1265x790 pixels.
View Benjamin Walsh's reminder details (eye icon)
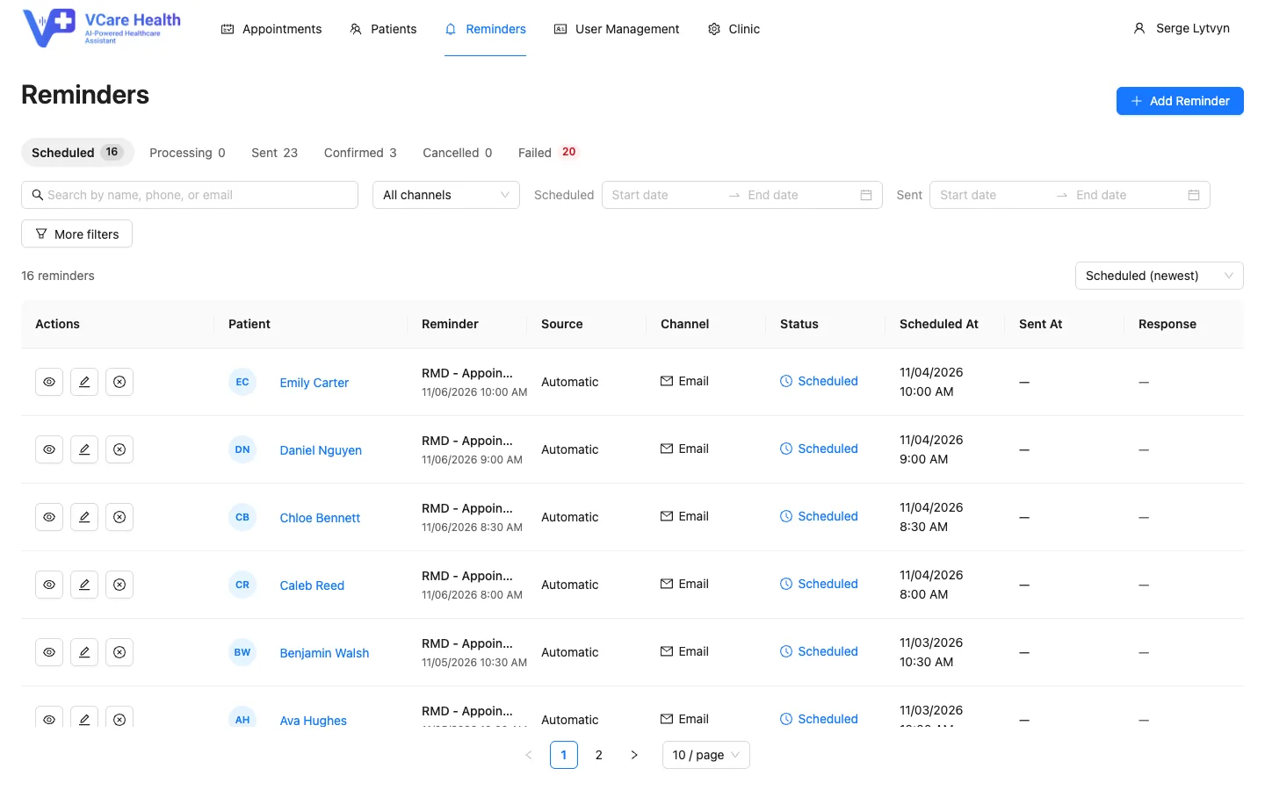[x=49, y=652]
